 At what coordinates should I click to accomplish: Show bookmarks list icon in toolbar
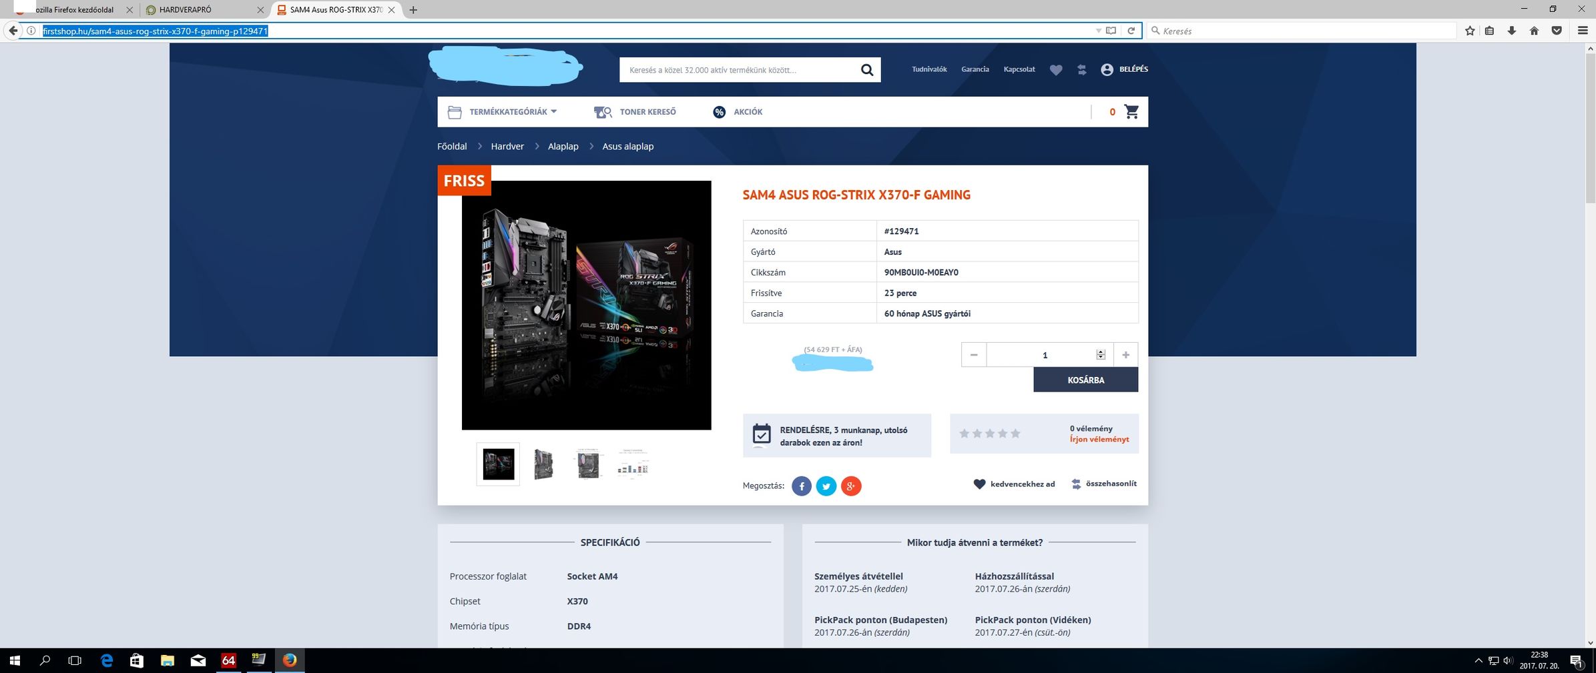click(1489, 31)
